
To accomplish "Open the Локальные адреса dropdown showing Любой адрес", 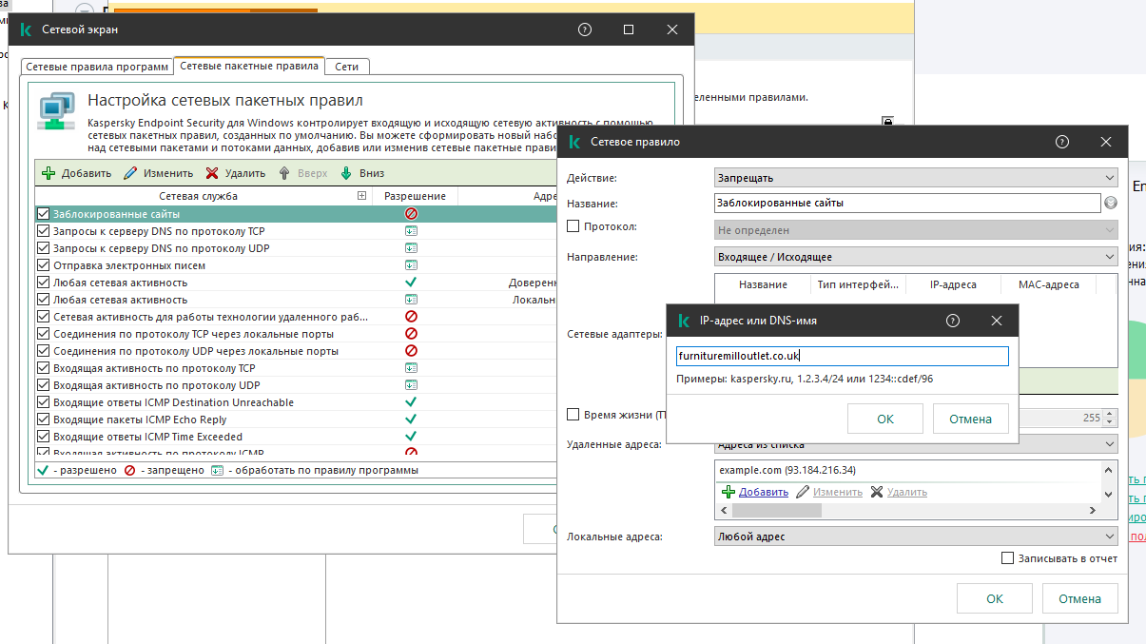I will pos(916,537).
